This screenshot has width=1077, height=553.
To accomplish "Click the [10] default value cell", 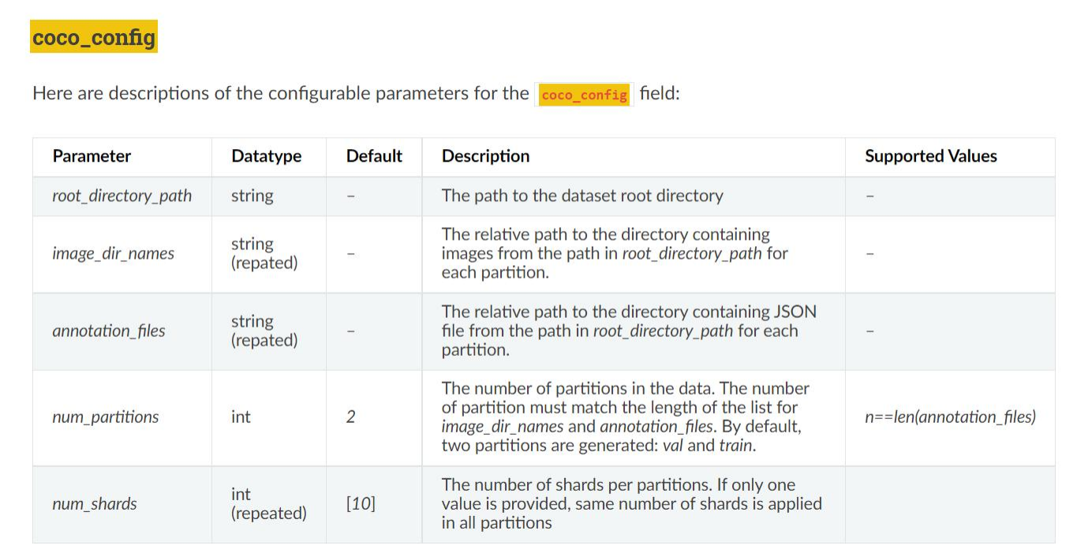I will pos(361,503).
